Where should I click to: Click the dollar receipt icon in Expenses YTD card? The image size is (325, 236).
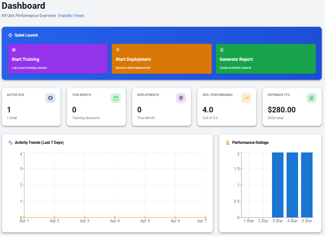coord(311,98)
